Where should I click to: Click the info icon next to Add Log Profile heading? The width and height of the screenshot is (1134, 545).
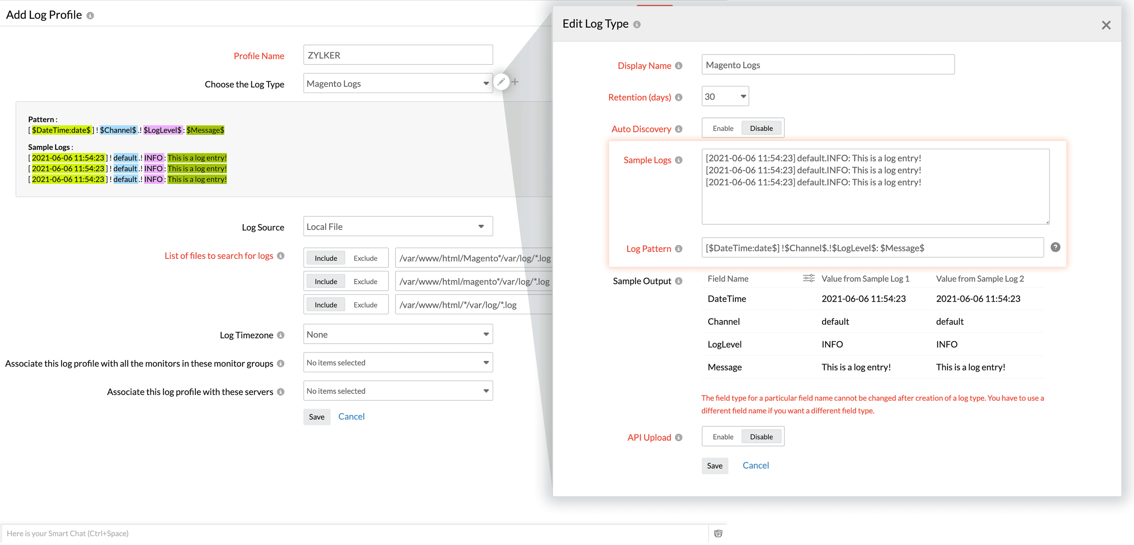[91, 15]
